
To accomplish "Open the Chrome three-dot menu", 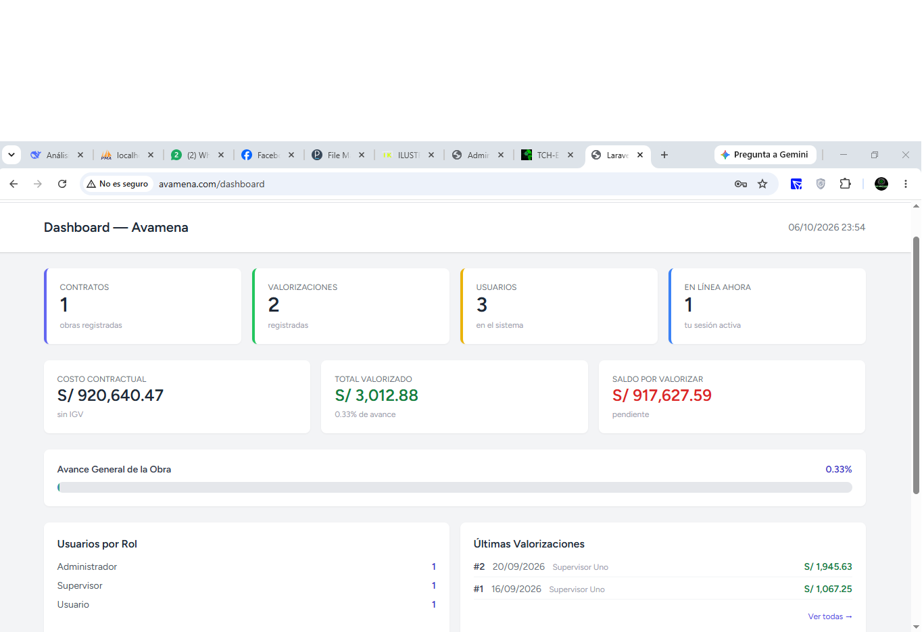I will click(x=906, y=184).
